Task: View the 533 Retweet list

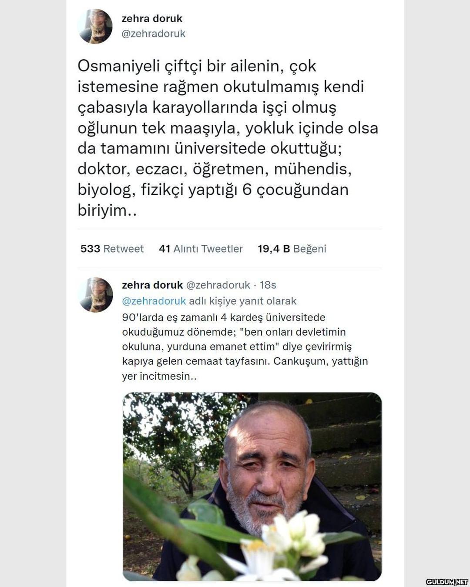Action: click(x=112, y=249)
